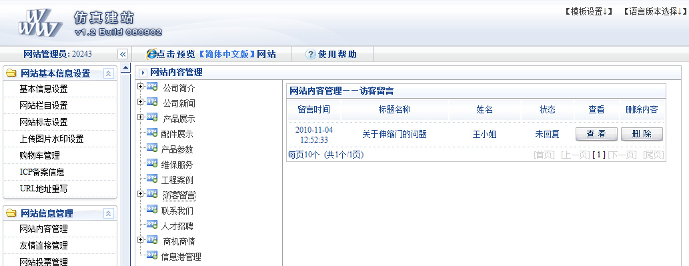Open the 语言版本选择 dropdown
Viewport: 689px width, 266px height.
coord(655,12)
